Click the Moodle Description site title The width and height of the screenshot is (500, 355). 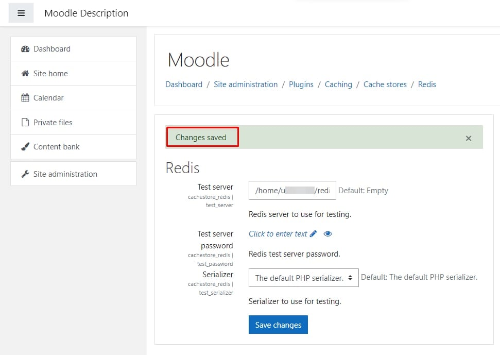(87, 13)
